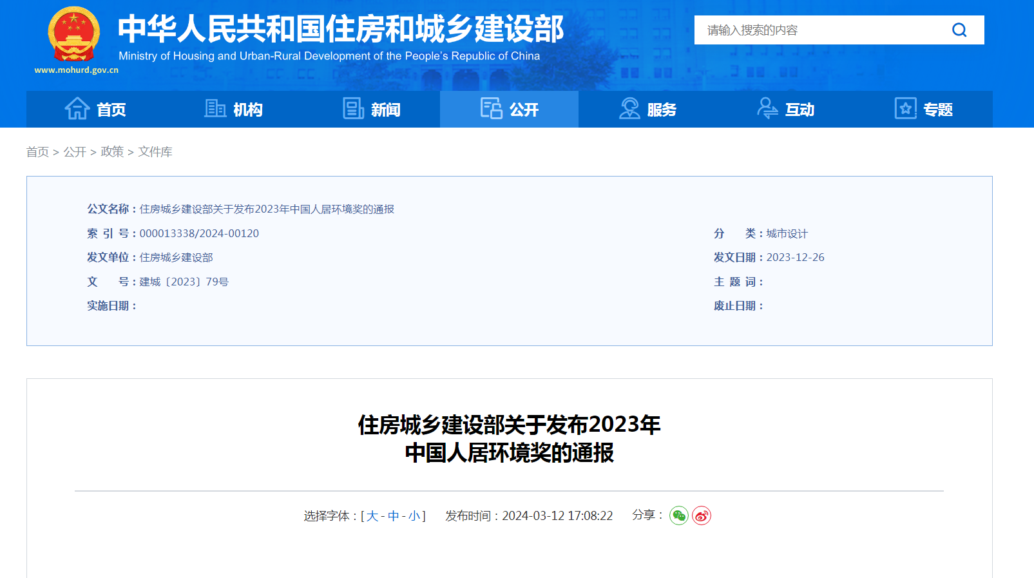This screenshot has width=1034, height=578.
Task: Go to 公开 in the breadcrumb
Action: (x=75, y=152)
